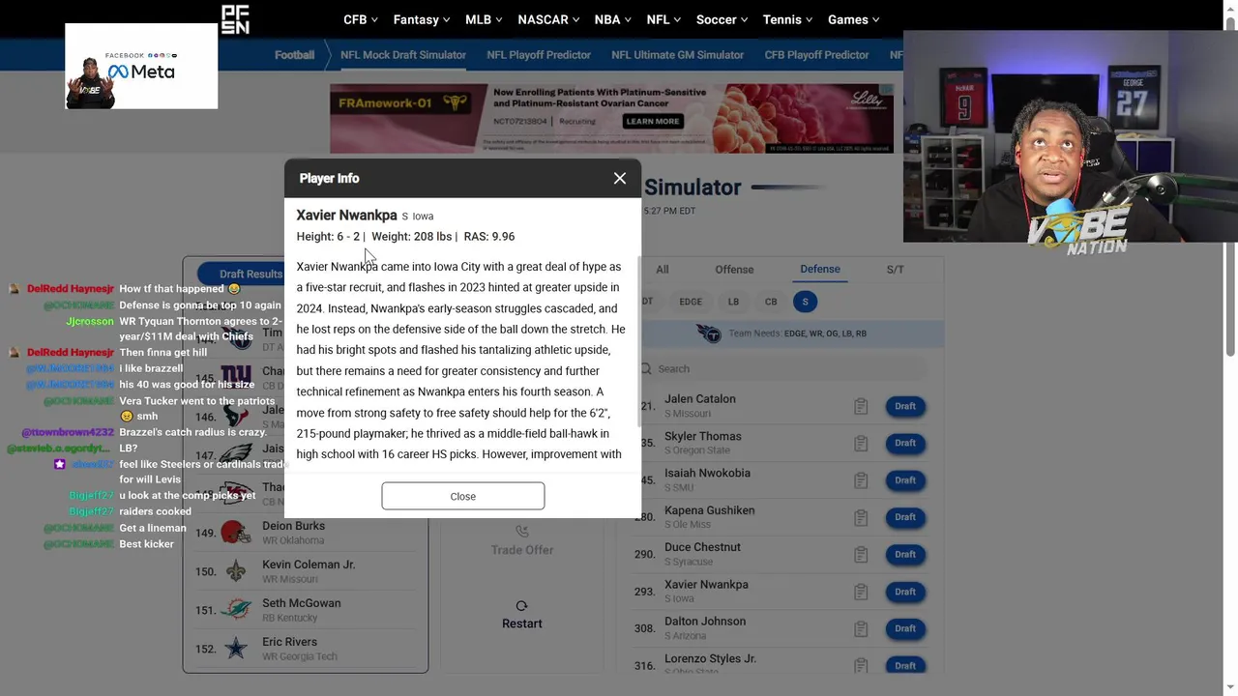Select Eric Rivers draft result row

pos(306,649)
